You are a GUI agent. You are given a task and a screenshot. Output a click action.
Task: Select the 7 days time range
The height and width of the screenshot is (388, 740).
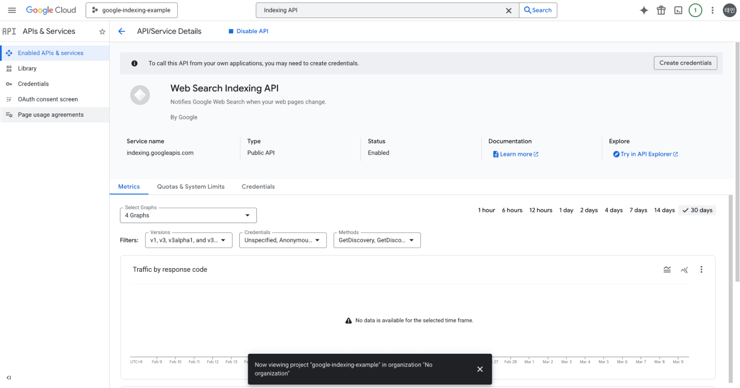point(638,210)
